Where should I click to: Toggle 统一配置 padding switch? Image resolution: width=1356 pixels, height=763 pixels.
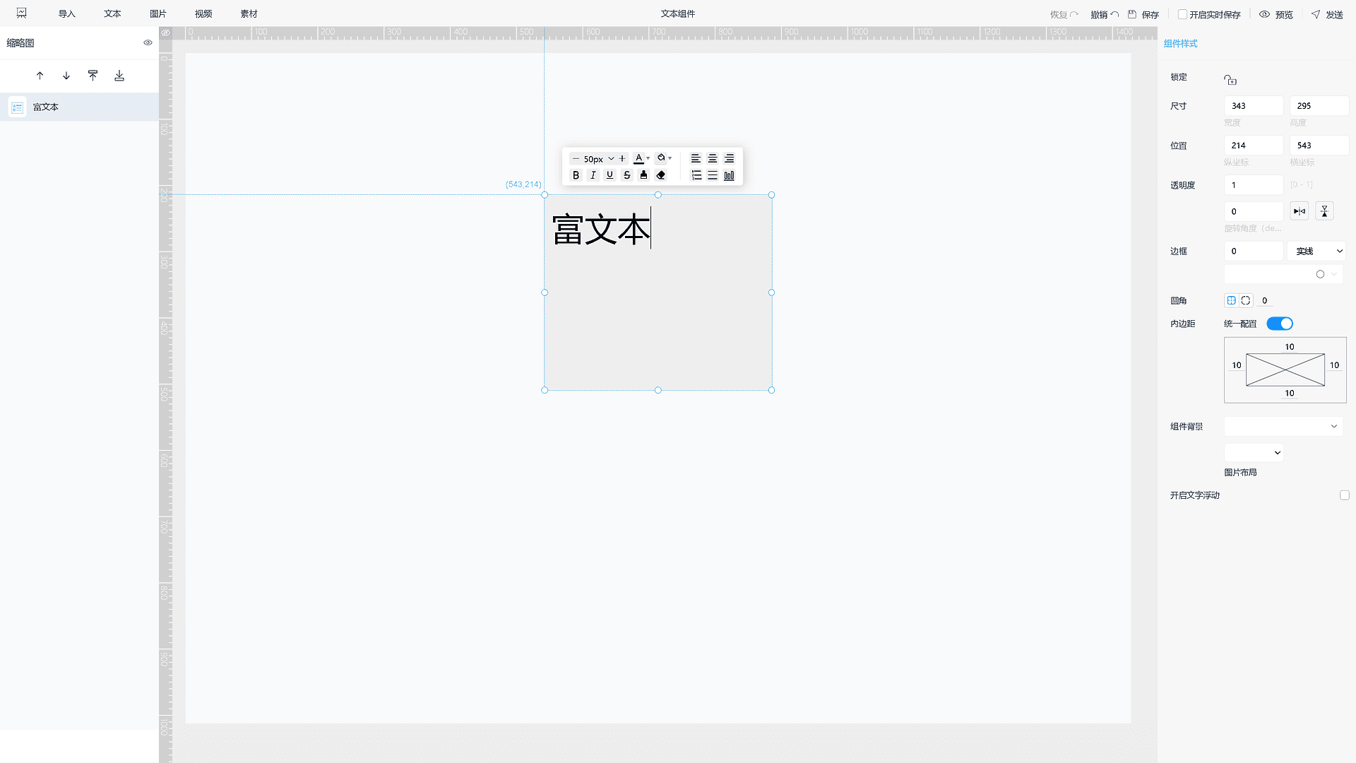(x=1279, y=324)
